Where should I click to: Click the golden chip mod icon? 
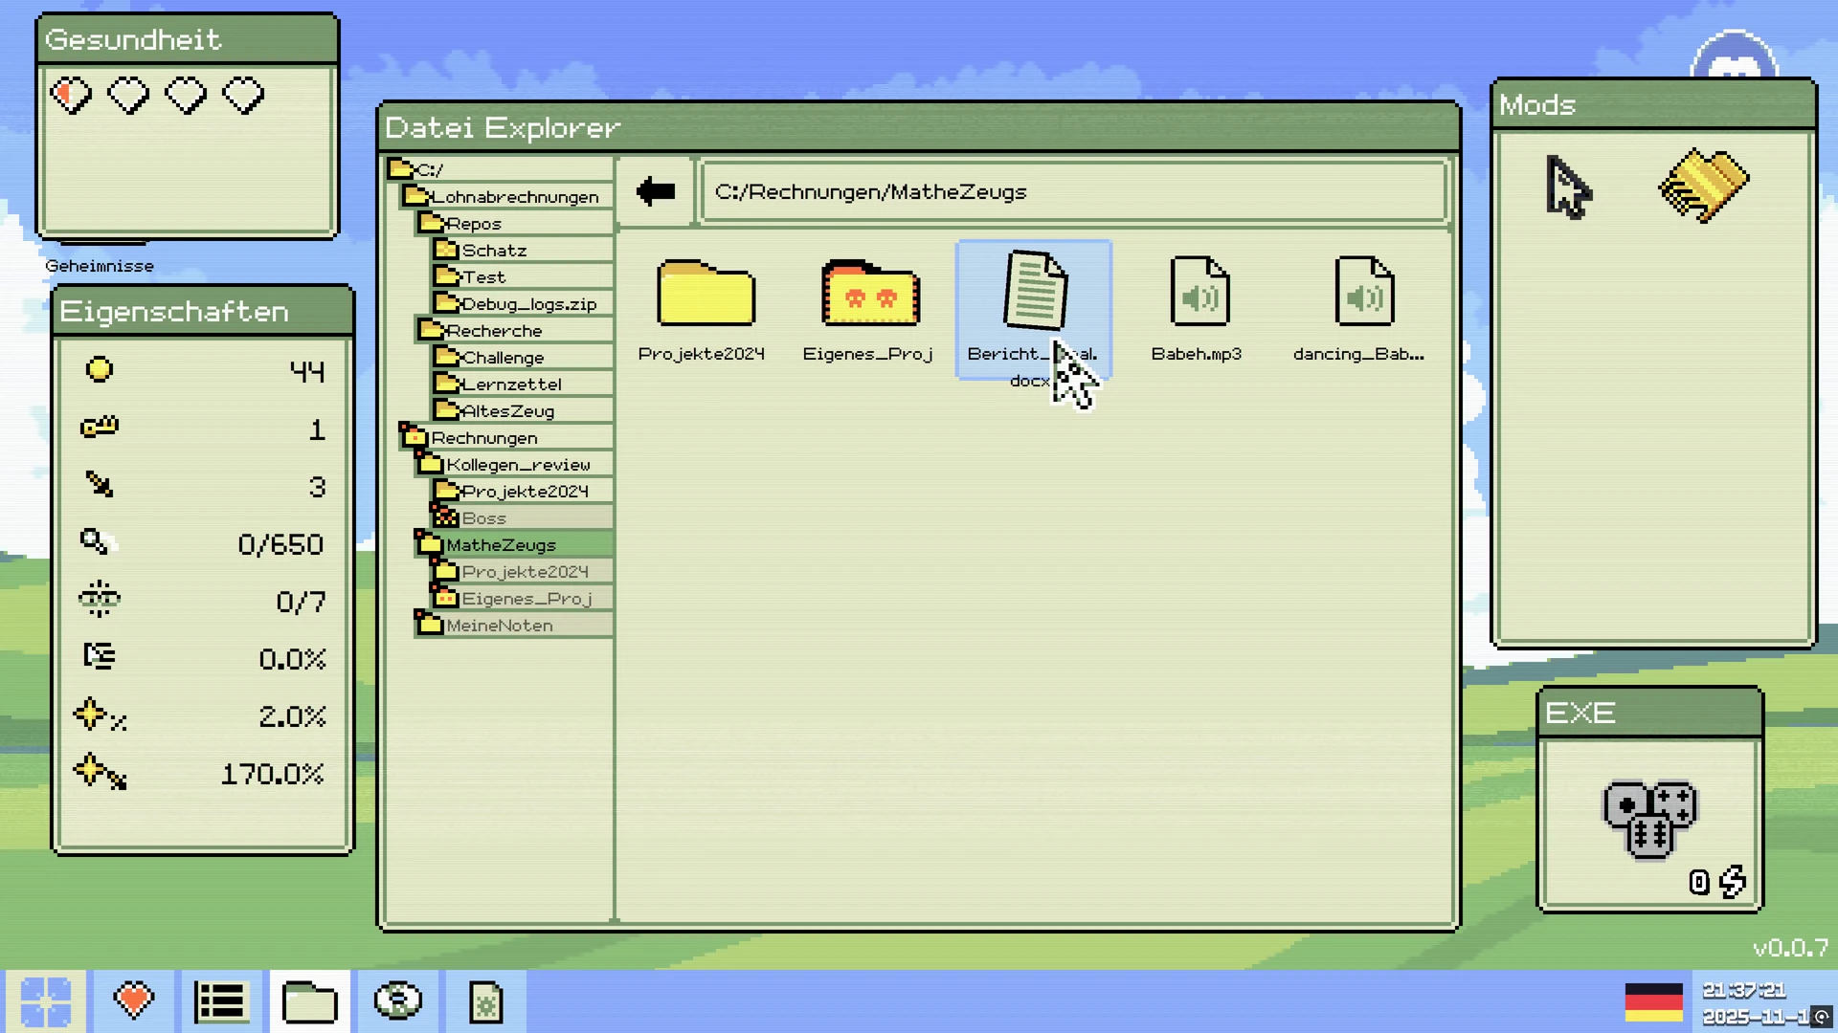point(1703,186)
